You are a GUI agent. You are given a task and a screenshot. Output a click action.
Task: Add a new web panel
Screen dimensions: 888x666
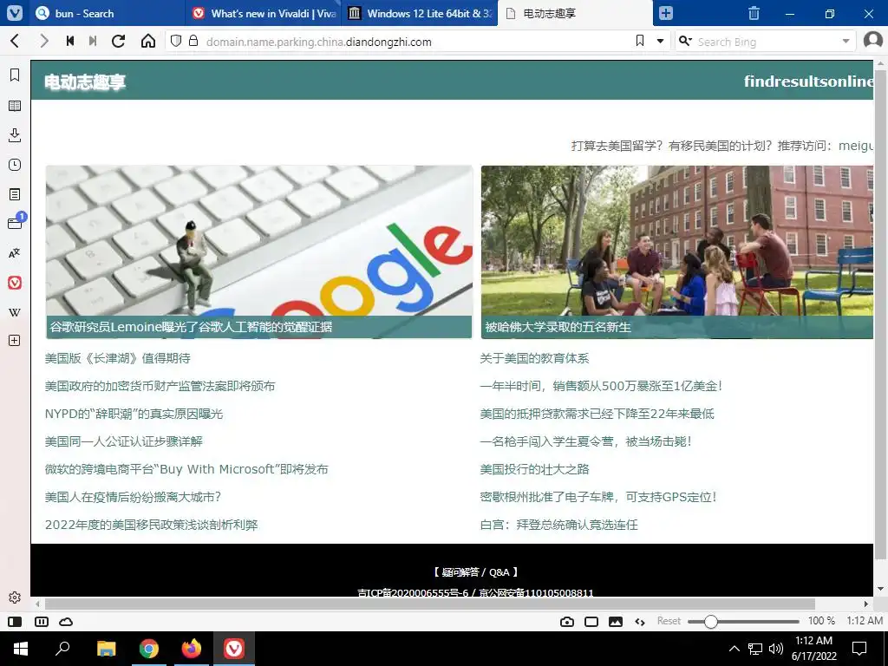tap(15, 340)
